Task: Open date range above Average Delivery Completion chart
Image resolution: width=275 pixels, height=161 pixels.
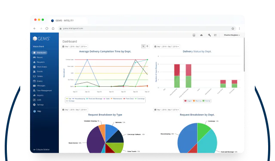Action: pos(74,46)
